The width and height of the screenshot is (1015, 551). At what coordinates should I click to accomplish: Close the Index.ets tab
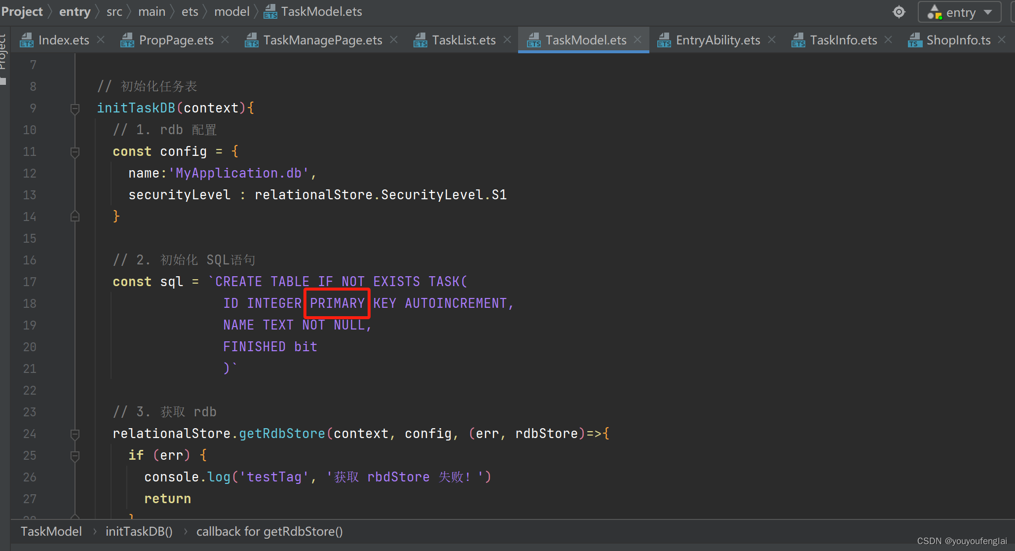(x=101, y=39)
